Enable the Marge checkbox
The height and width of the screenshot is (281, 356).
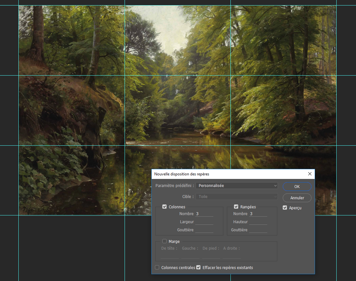165,241
